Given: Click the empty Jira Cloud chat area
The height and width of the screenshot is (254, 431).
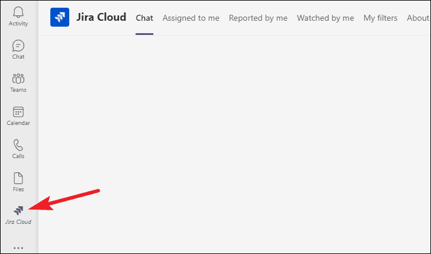Looking at the screenshot, I should point(234,144).
